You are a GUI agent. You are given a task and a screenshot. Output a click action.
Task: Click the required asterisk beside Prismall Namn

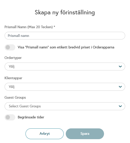(x=54, y=27)
